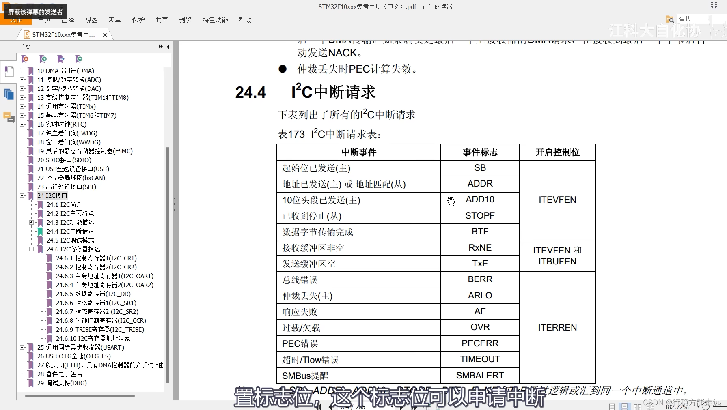Select bookmark 17 独立看门狗(IWDG)
The image size is (727, 410).
[x=67, y=133]
